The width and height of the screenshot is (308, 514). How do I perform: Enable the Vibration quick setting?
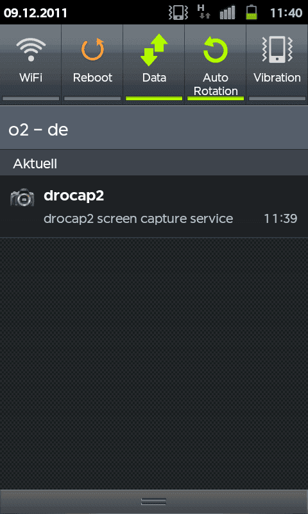(x=277, y=65)
